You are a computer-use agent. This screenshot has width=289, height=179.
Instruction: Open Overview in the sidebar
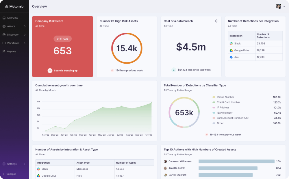(12, 18)
